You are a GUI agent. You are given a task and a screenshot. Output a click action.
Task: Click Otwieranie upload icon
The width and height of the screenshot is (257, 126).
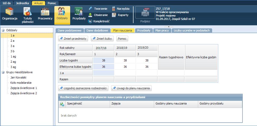coord(90,15)
